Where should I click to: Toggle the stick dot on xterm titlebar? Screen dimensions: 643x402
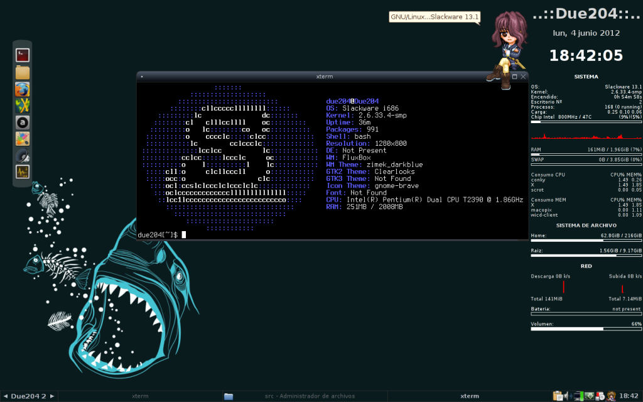142,77
